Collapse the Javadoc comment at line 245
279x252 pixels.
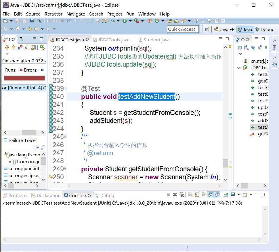[x=65, y=136]
